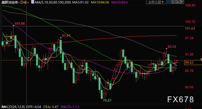Click the candlestick at the 76.23 low
The height and width of the screenshot is (109, 202).
(102, 94)
